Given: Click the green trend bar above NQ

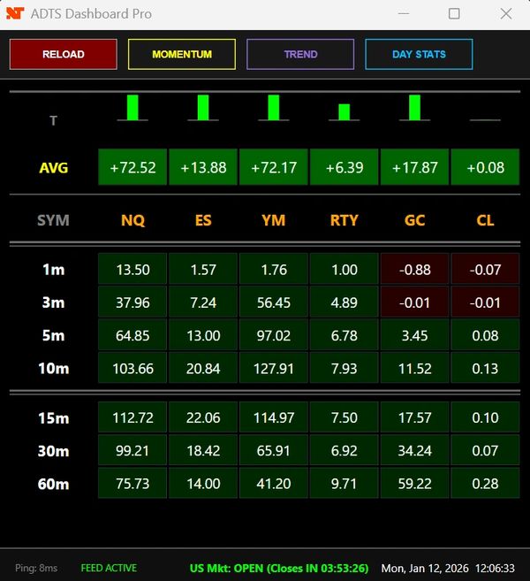Looking at the screenshot, I should tap(132, 107).
